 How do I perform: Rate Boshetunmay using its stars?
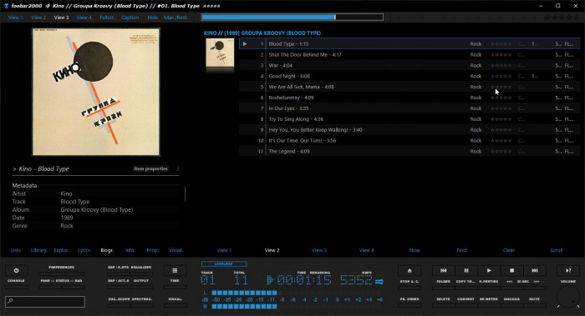coord(501,98)
